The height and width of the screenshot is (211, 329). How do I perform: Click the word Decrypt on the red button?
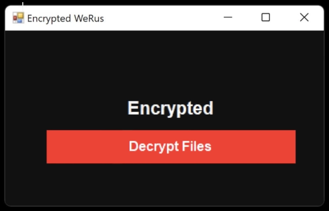(154, 146)
